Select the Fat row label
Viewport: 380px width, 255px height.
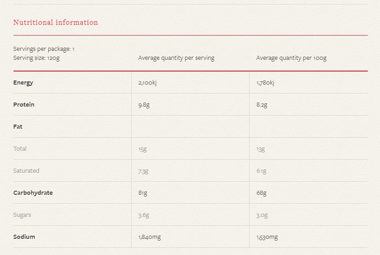[18, 126]
